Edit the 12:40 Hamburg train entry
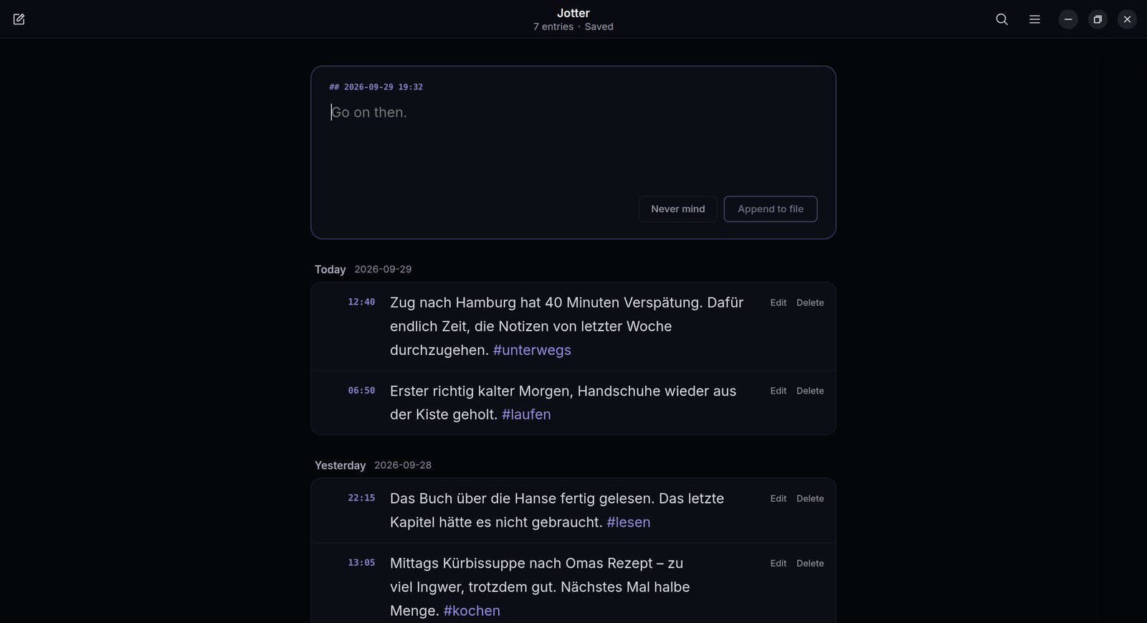The height and width of the screenshot is (623, 1147). tap(779, 303)
